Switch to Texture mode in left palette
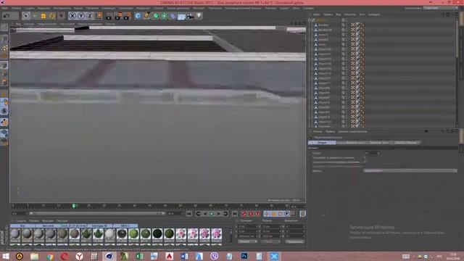The image size is (464, 261). tap(4, 47)
